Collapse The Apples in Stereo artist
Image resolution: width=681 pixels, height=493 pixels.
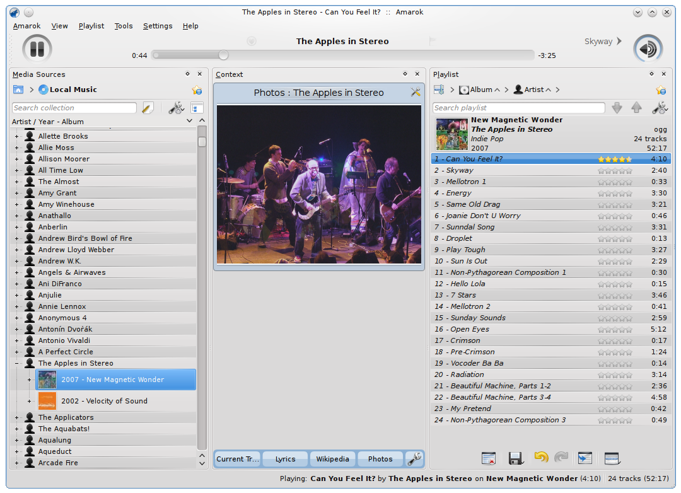pos(17,364)
